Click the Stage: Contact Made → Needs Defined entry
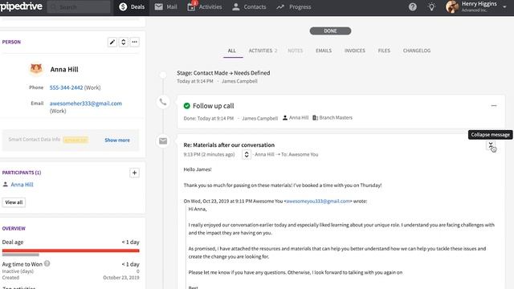 [223, 73]
